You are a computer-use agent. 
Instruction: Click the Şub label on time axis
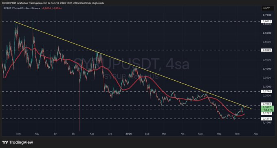[x=147, y=134]
